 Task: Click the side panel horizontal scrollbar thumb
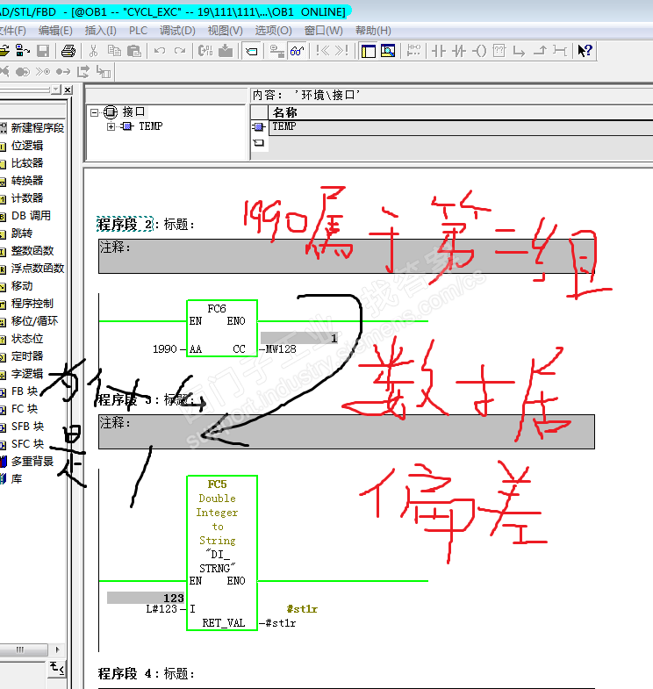click(24, 650)
